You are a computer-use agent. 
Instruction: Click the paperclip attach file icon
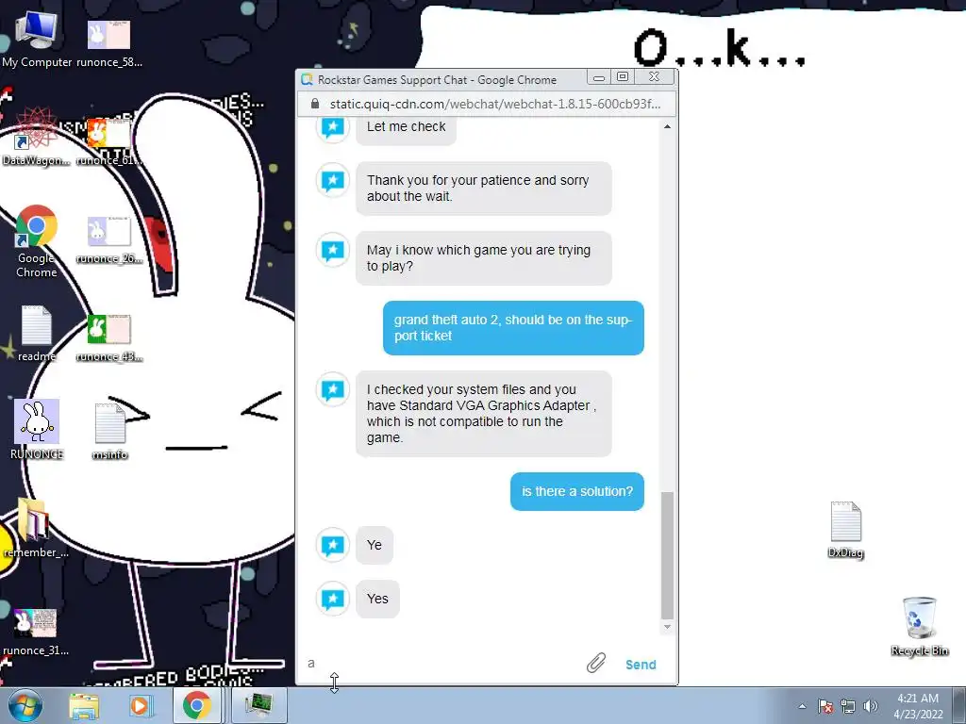596,663
